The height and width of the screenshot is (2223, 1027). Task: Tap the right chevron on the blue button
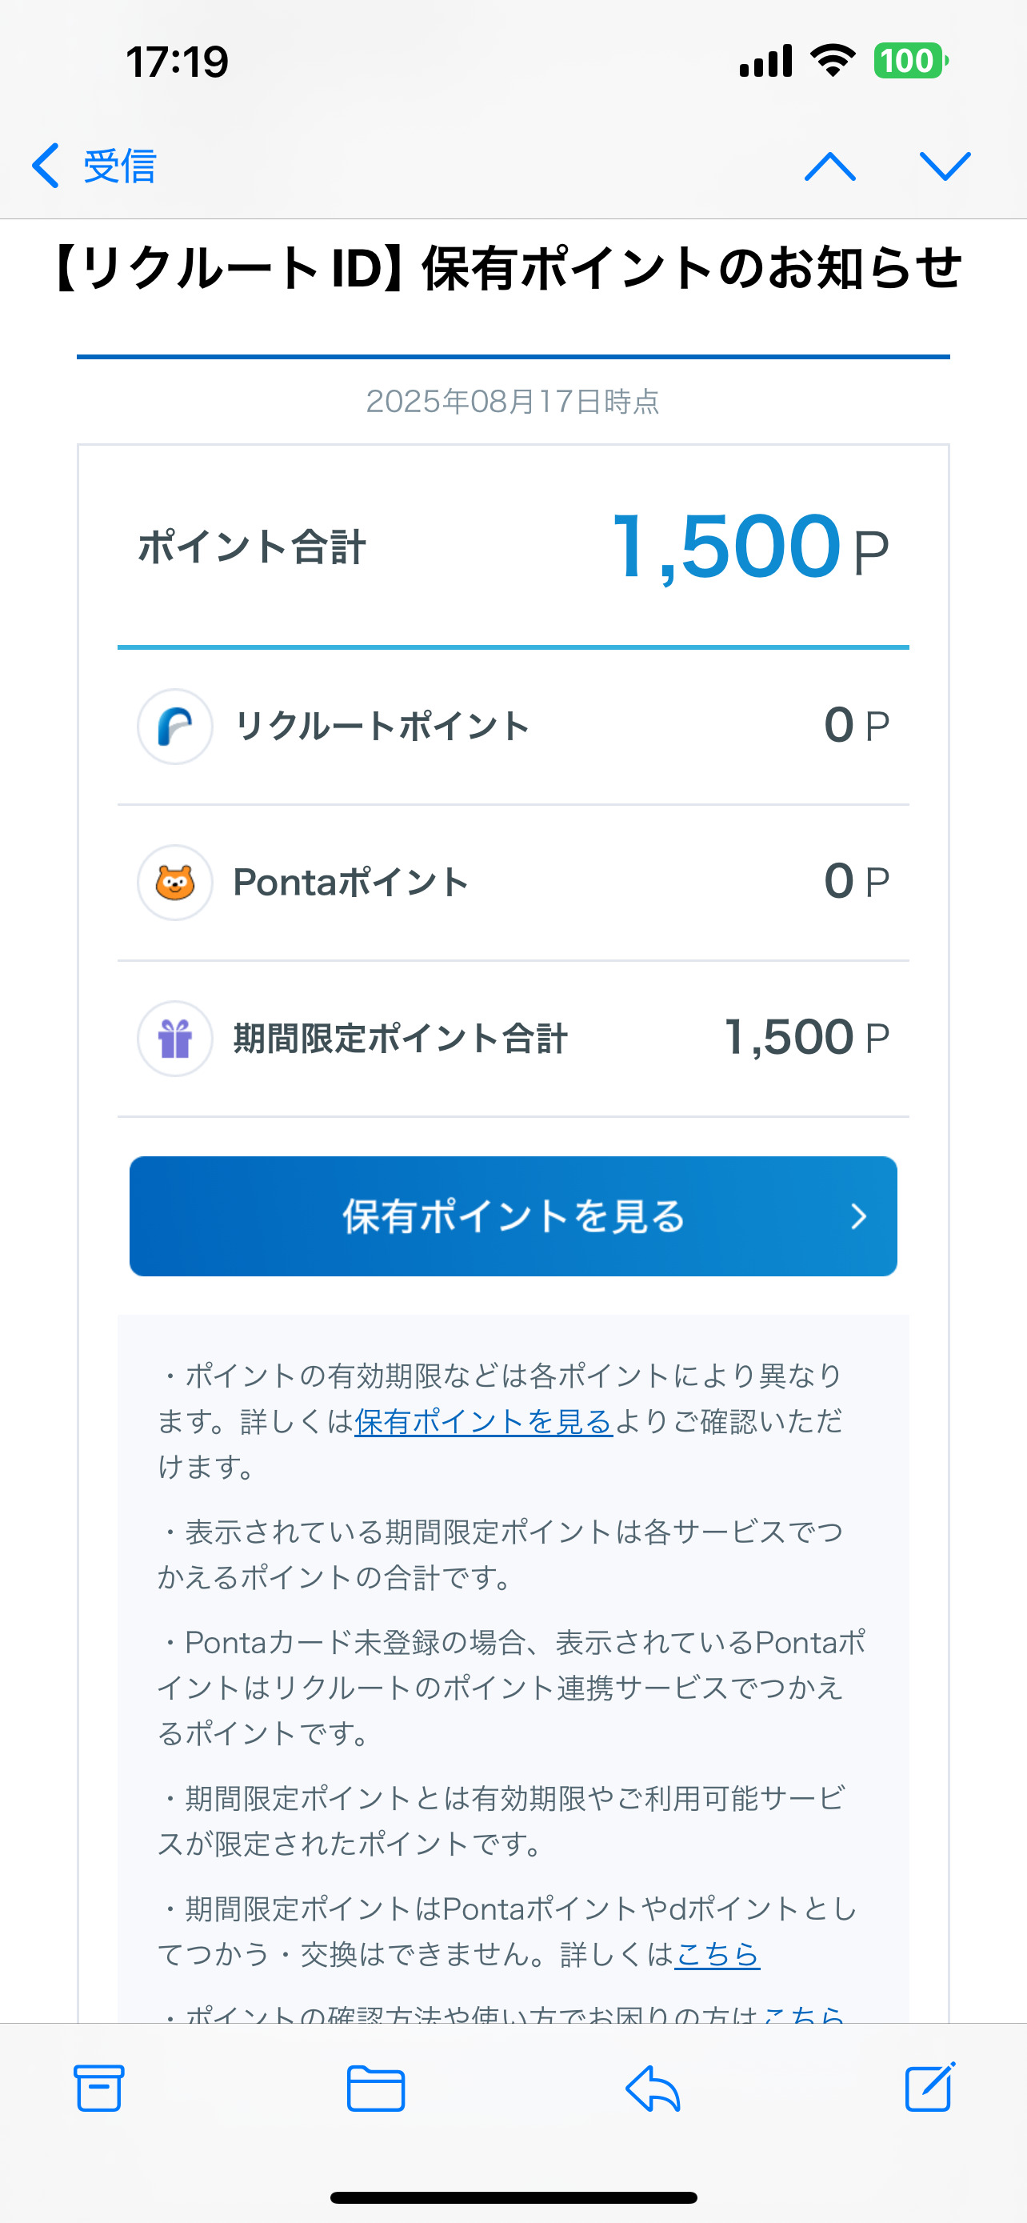point(858,1217)
